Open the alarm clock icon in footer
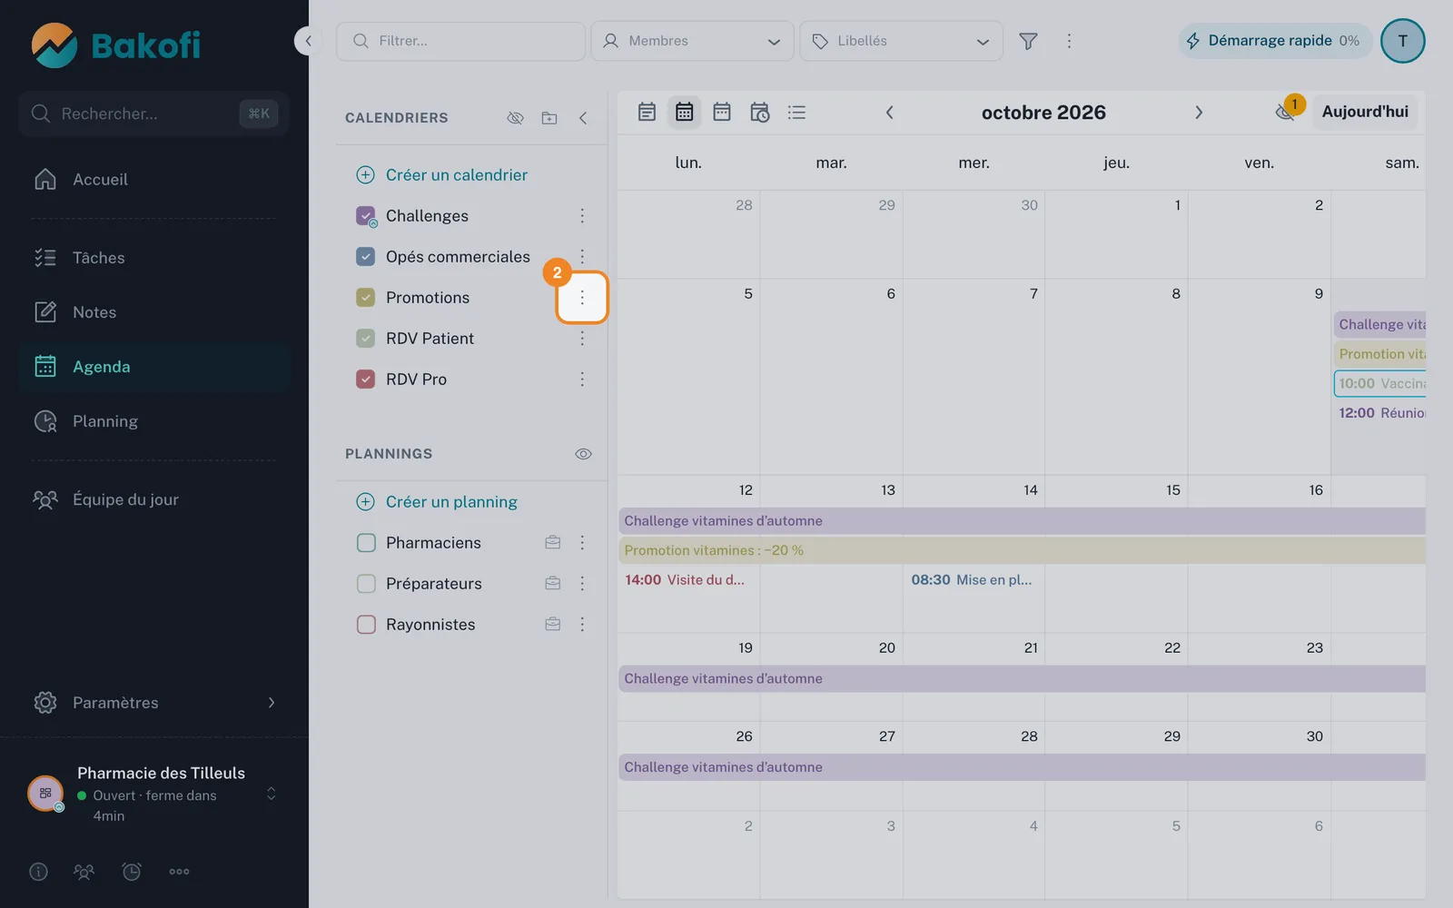This screenshot has width=1453, height=908. (x=132, y=872)
